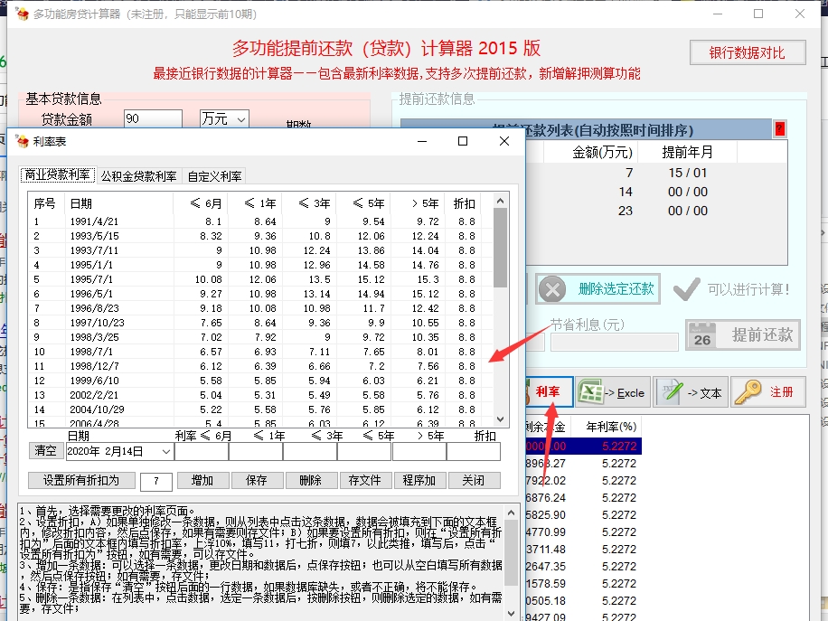Viewport: 828px width, 621px height.
Task: Open the 万元 unit dropdown
Action: (x=240, y=119)
